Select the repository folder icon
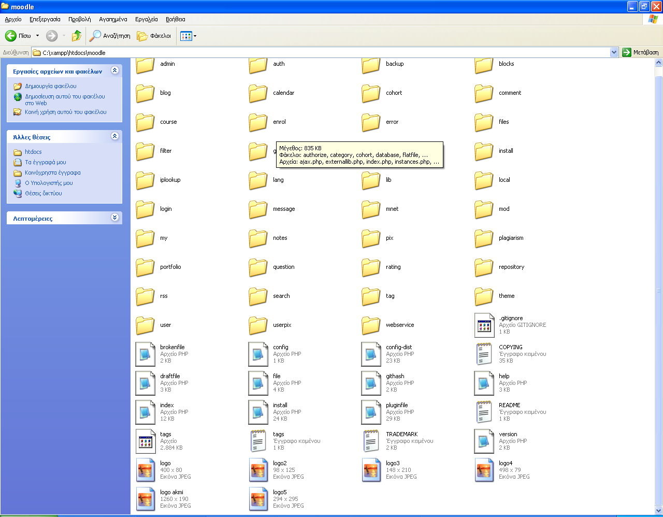 pyautogui.click(x=484, y=267)
